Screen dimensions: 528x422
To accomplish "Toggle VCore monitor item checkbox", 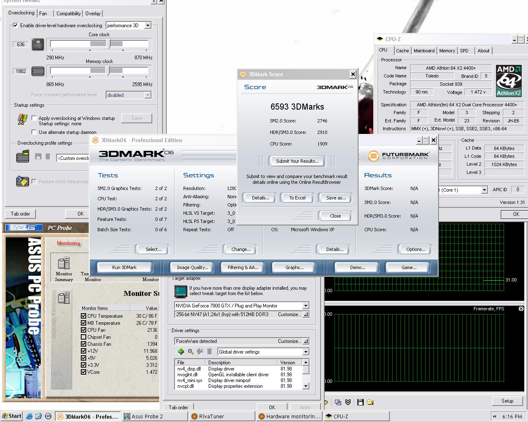I will coord(84,372).
